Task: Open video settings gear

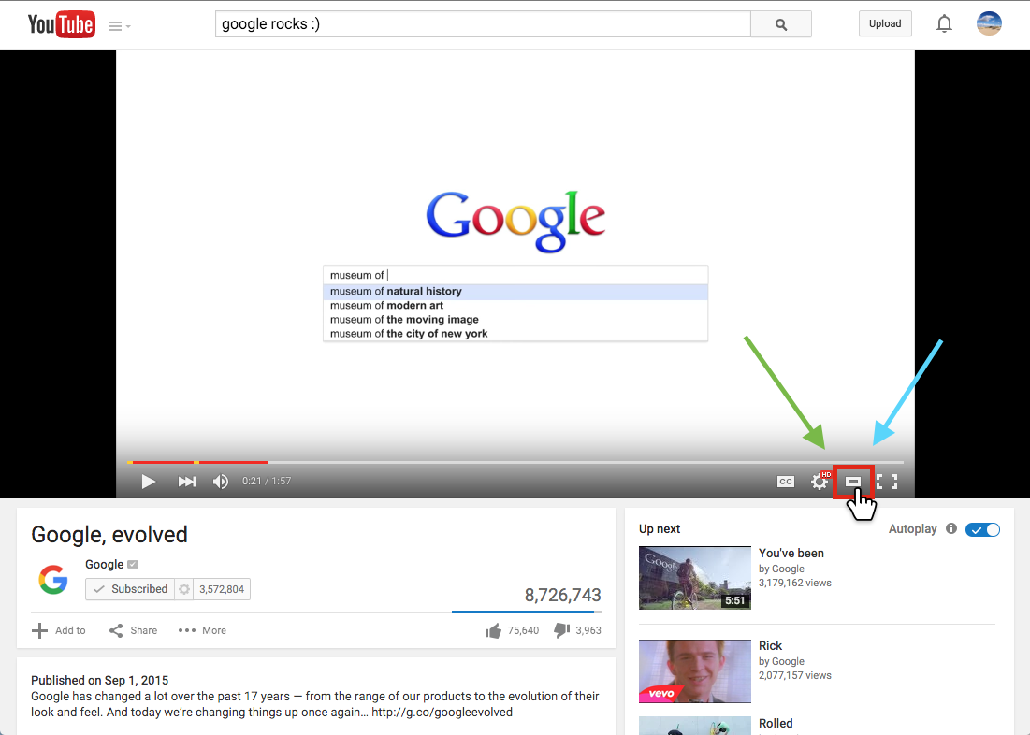Action: click(820, 482)
